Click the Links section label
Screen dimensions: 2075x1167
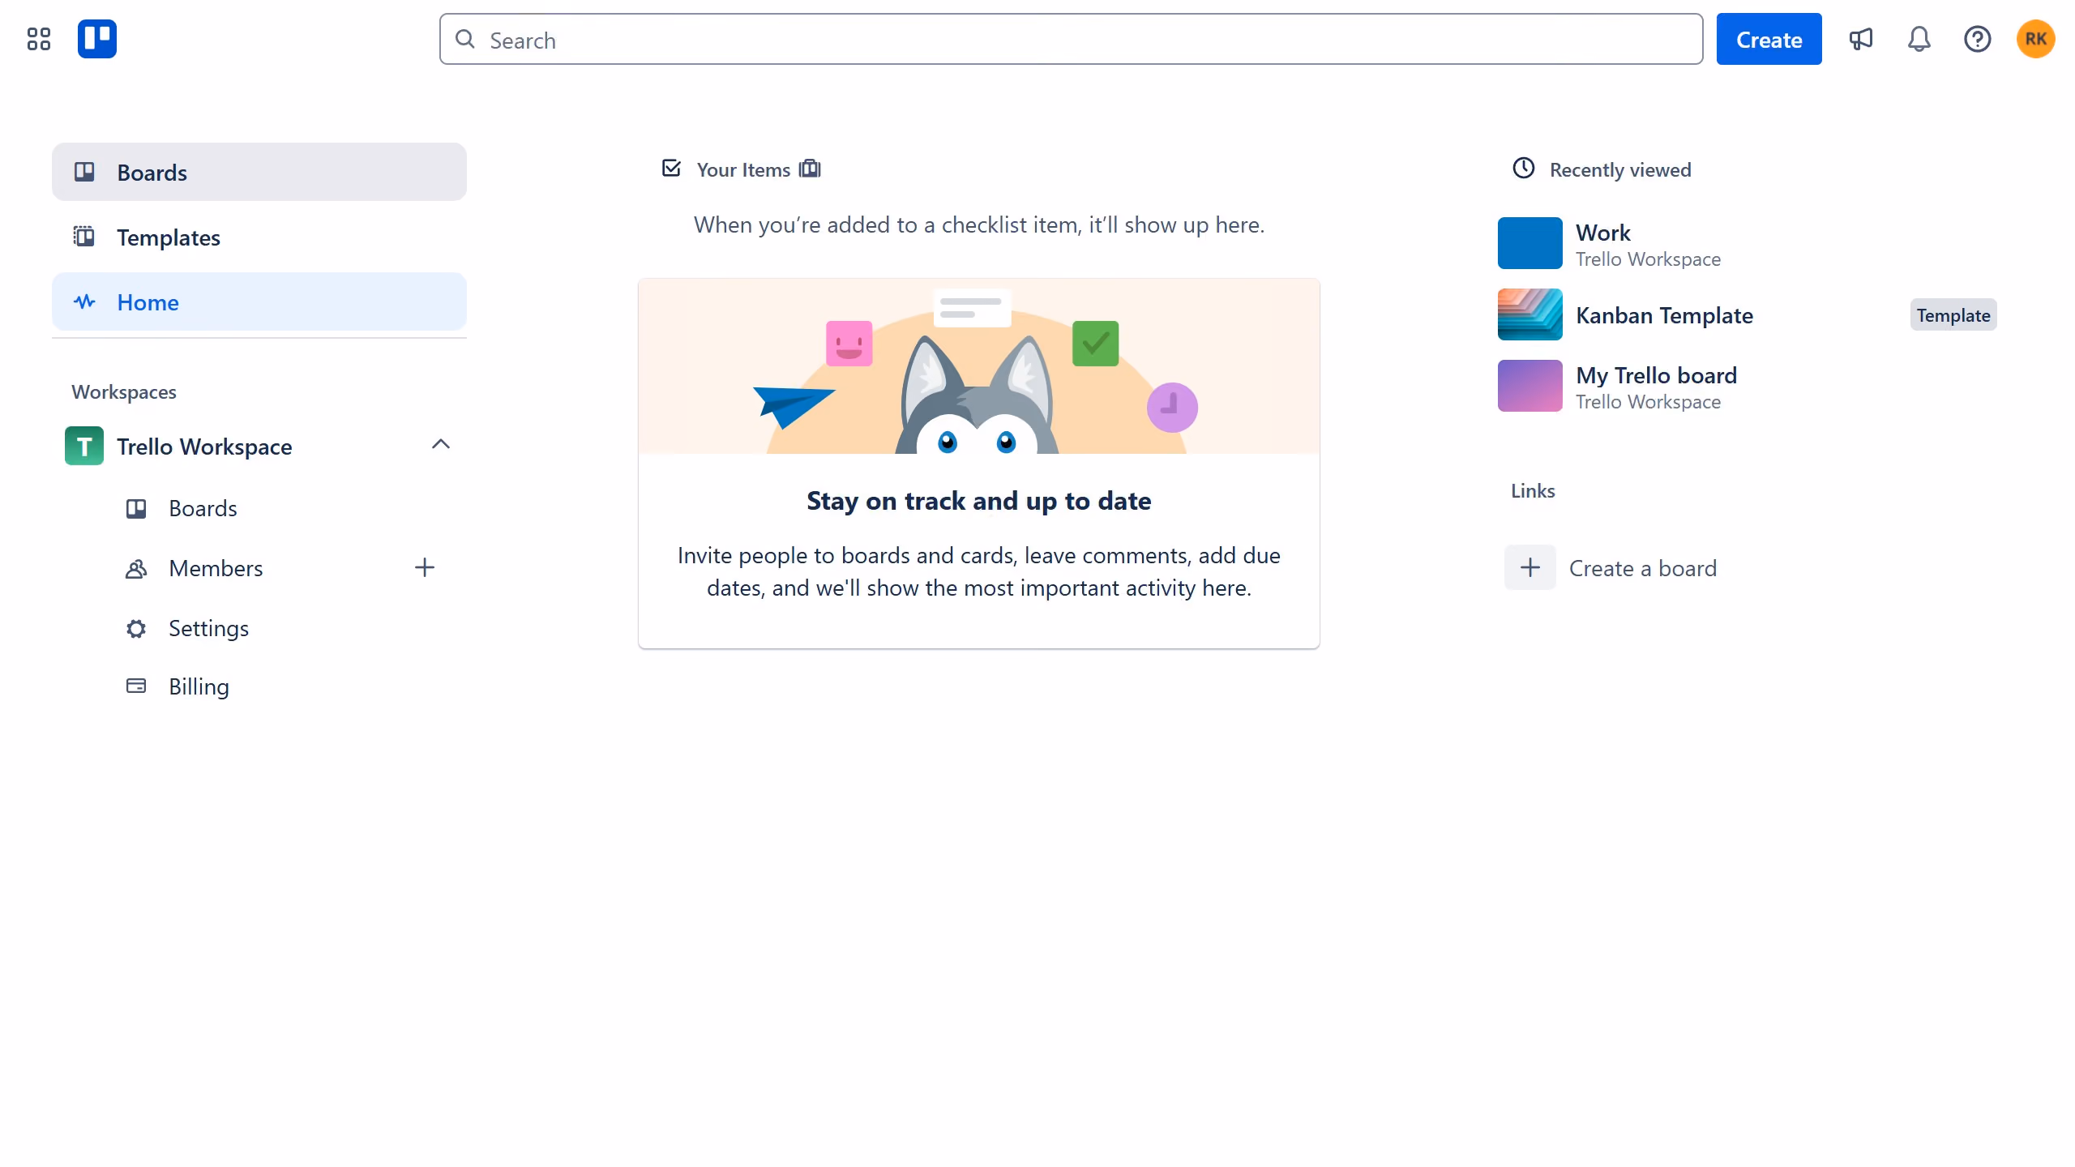[1533, 490]
